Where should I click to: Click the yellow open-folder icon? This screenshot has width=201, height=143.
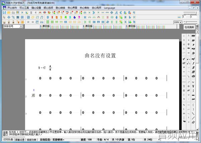click(x=9, y=13)
